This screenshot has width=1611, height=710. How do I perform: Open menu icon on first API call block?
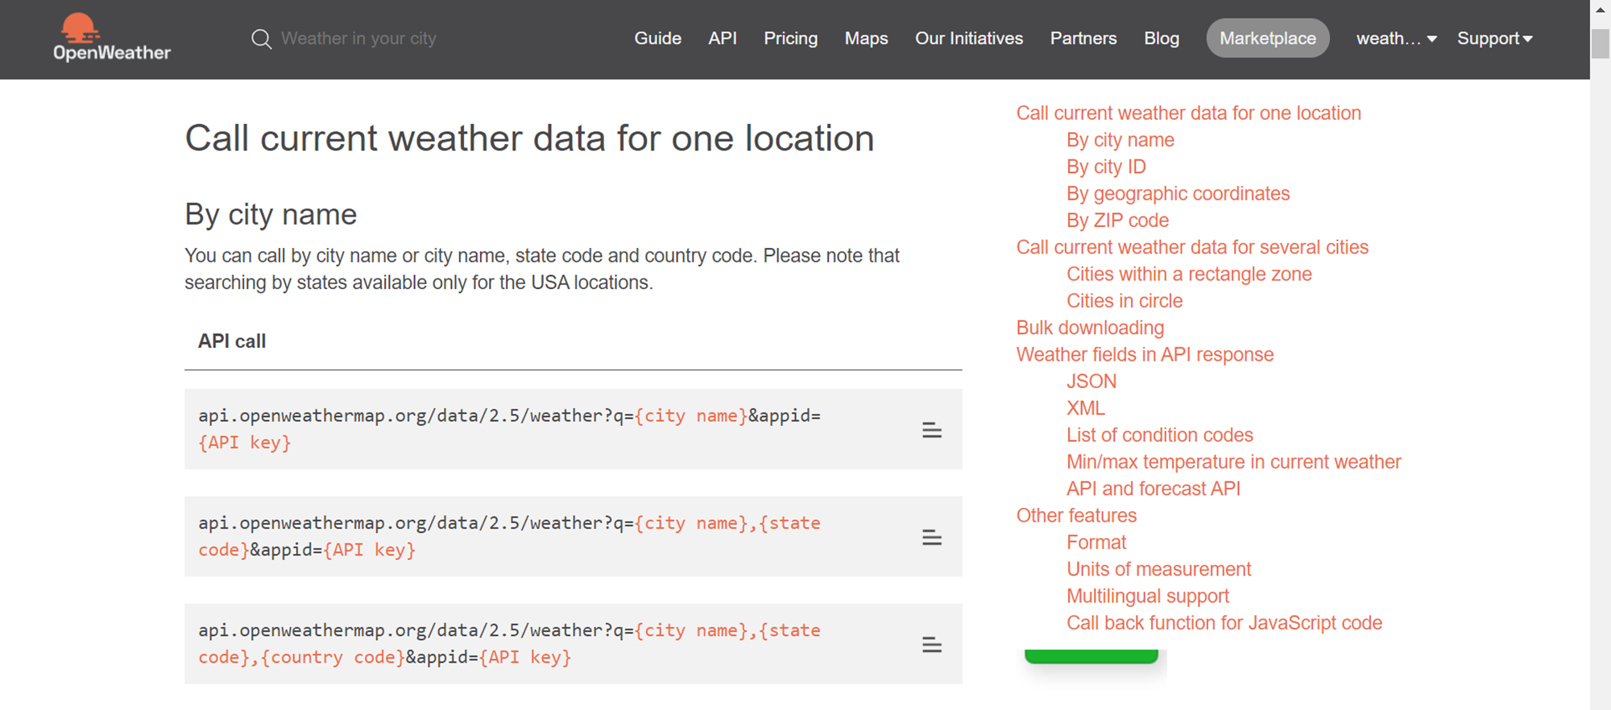pos(932,430)
